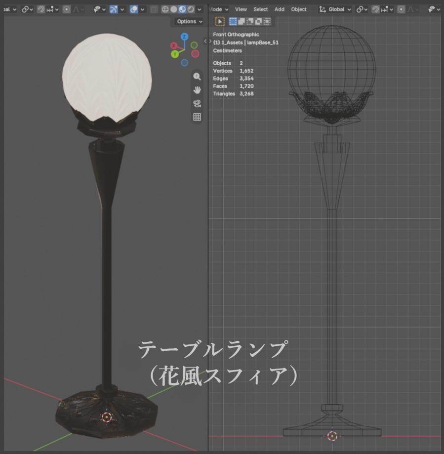The height and width of the screenshot is (454, 444).
Task: Toggle proportional editing in left viewport header
Action: pyautogui.click(x=67, y=9)
